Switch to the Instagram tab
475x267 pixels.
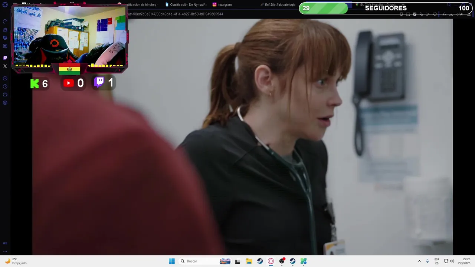pyautogui.click(x=222, y=4)
